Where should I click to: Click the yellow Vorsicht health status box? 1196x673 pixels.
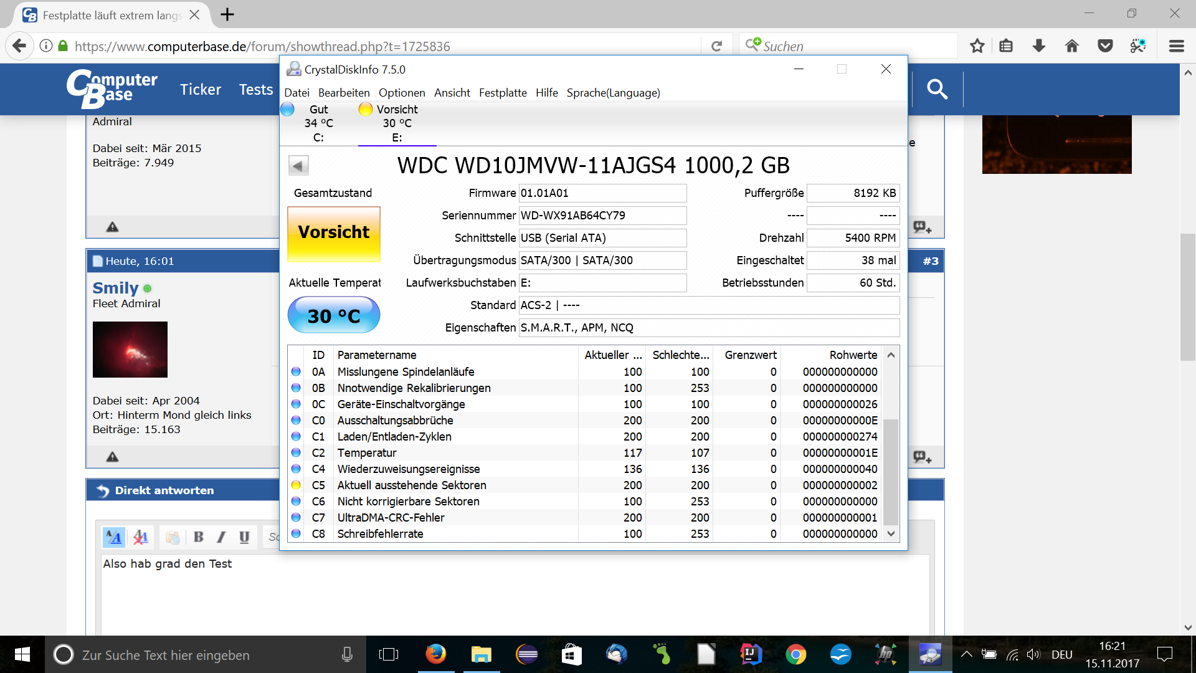(334, 233)
